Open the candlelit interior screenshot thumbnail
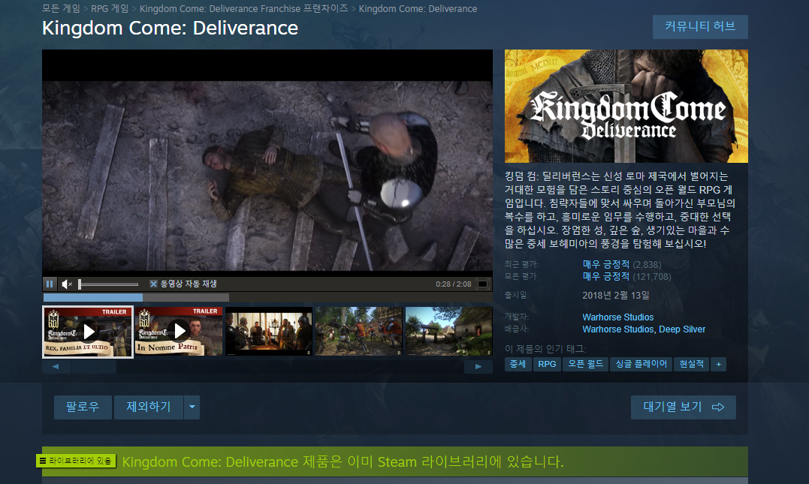 [269, 332]
